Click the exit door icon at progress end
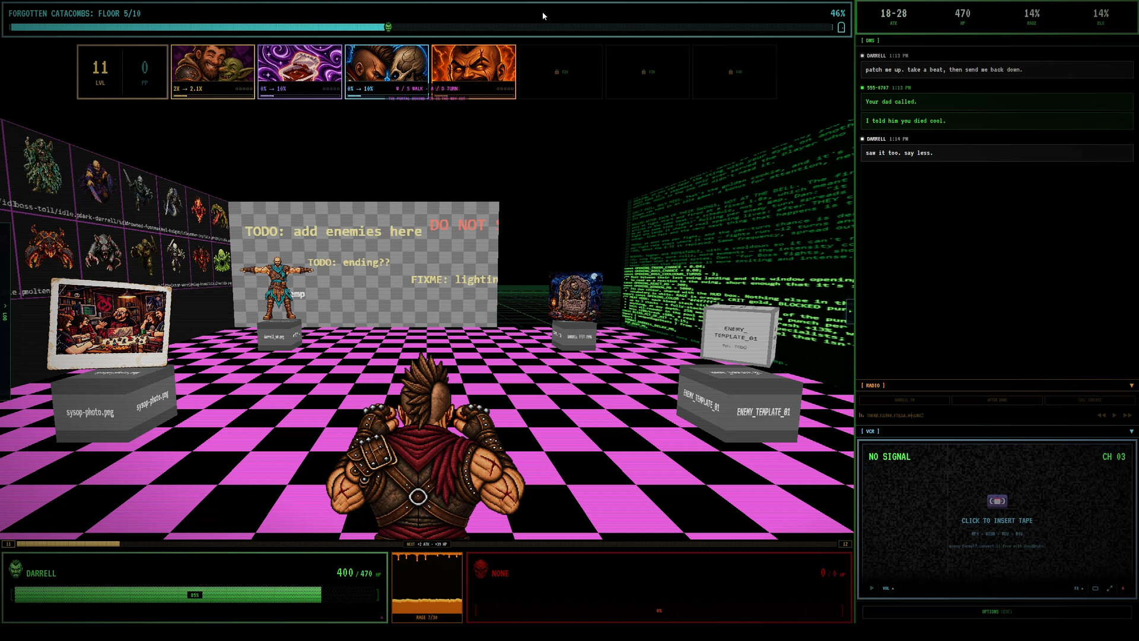Viewport: 1139px width, 641px height. click(841, 27)
